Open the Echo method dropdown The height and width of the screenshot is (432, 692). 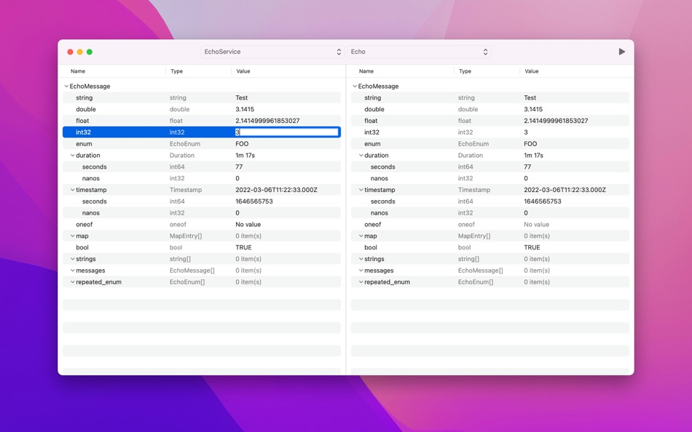click(x=419, y=52)
